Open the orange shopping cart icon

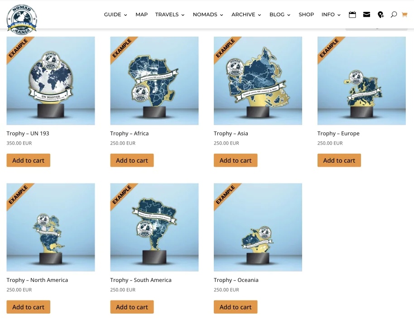(404, 15)
